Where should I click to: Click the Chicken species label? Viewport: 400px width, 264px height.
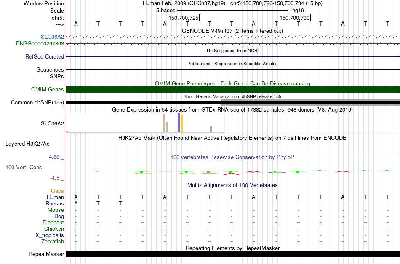(54, 229)
